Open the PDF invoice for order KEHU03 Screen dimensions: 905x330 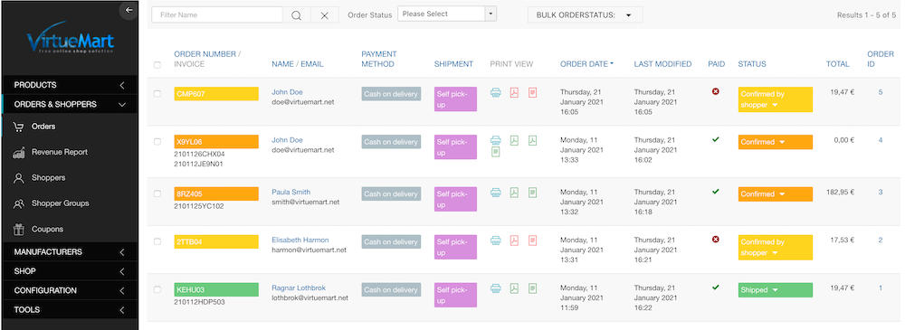click(514, 288)
